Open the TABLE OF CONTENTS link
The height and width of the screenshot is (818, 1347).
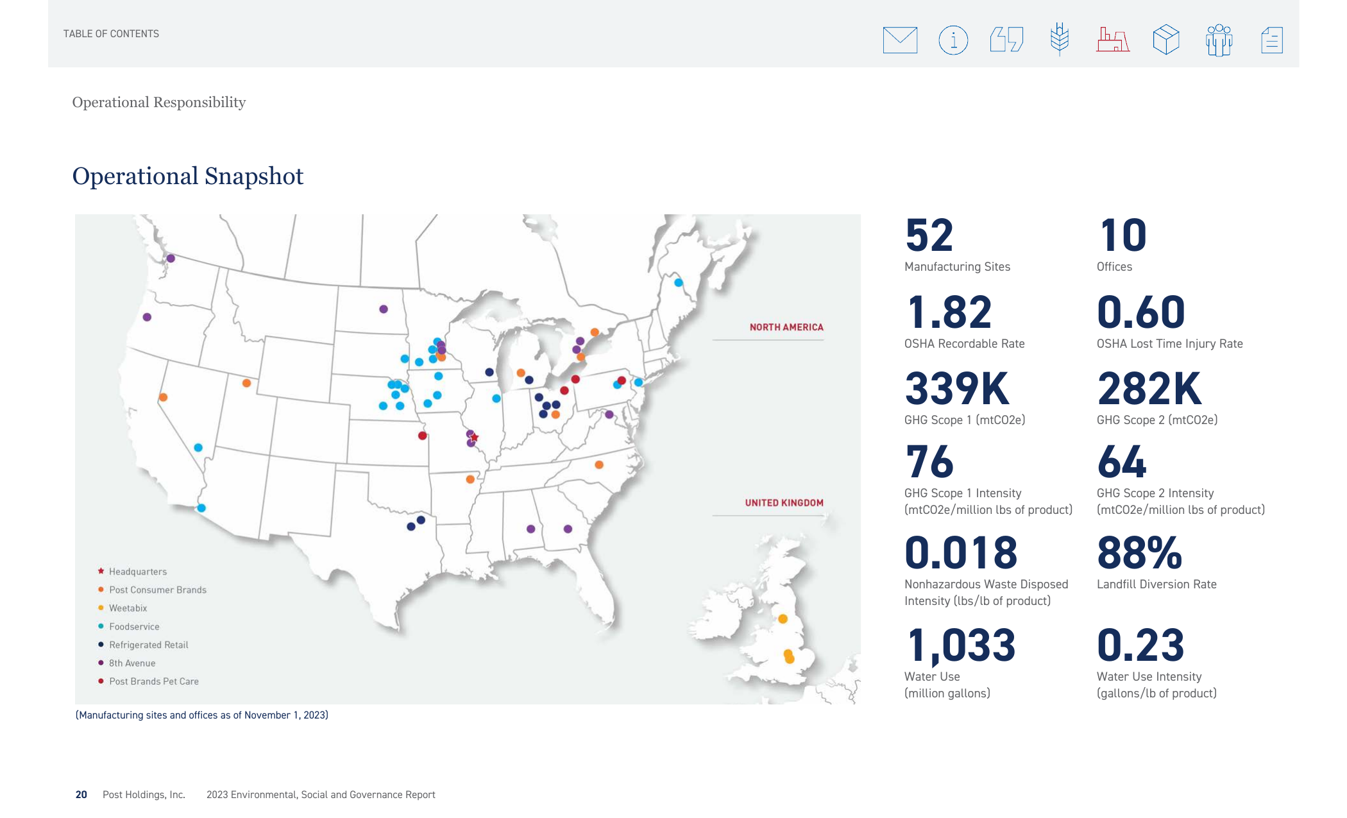coord(111,33)
